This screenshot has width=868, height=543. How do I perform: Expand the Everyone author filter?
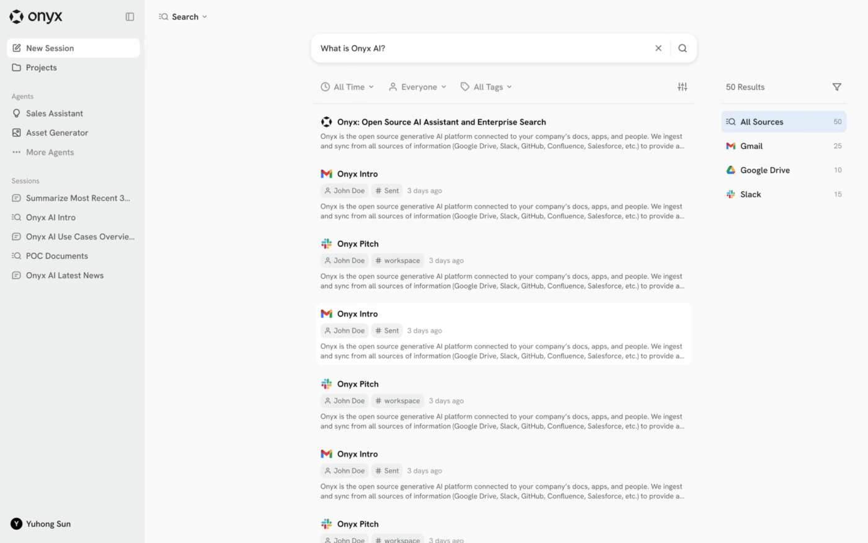[417, 87]
